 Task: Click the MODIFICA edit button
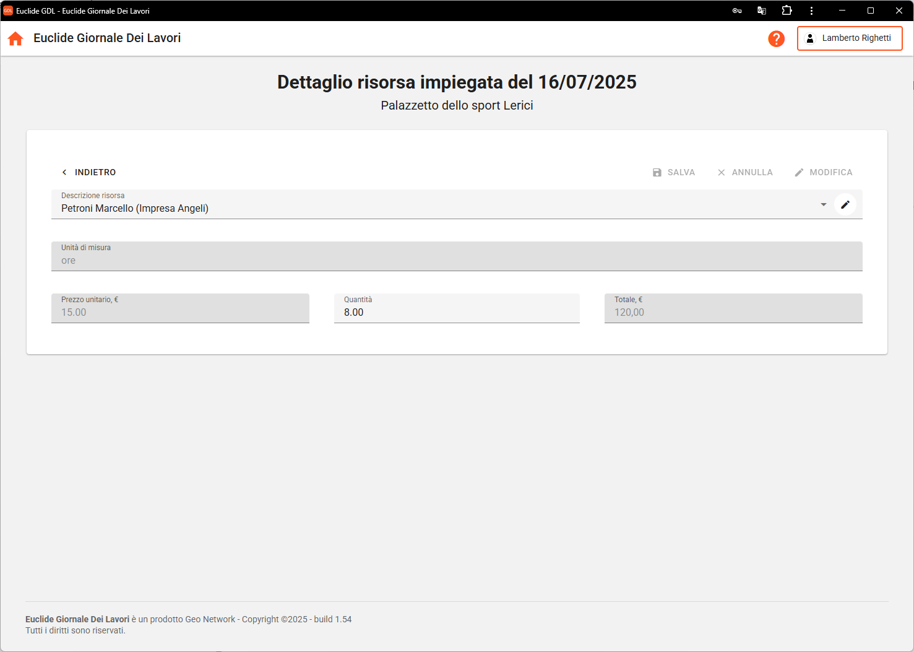pos(824,172)
